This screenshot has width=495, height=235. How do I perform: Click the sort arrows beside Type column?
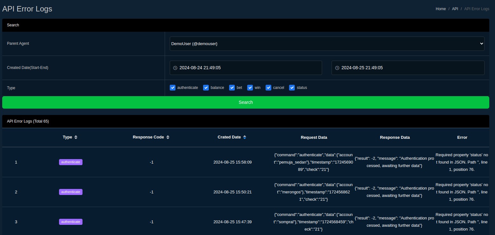pos(76,137)
